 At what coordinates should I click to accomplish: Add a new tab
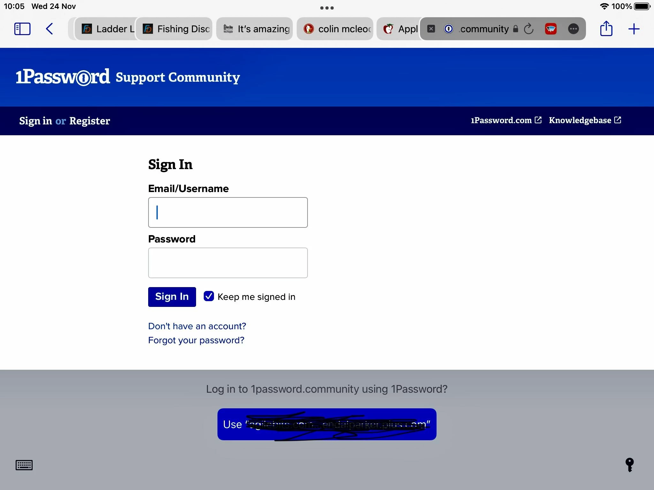pos(634,29)
